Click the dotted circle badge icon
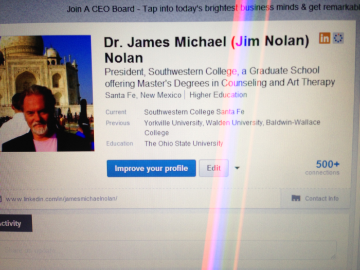Image resolution: width=360 pixels, height=270 pixels. tap(338, 38)
